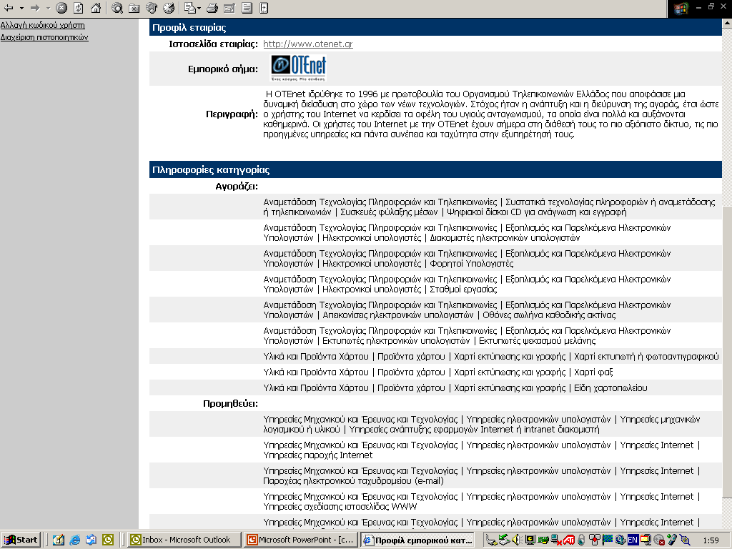732x549 pixels.
Task: Click the disconnected network tray icon
Action: [x=555, y=540]
